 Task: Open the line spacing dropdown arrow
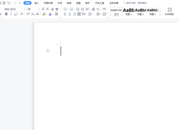tap(93, 14)
